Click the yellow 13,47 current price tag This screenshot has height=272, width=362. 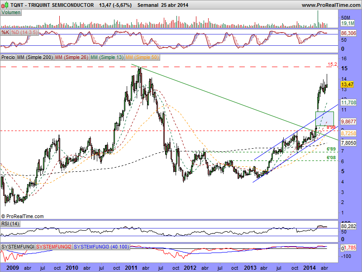[x=347, y=84]
